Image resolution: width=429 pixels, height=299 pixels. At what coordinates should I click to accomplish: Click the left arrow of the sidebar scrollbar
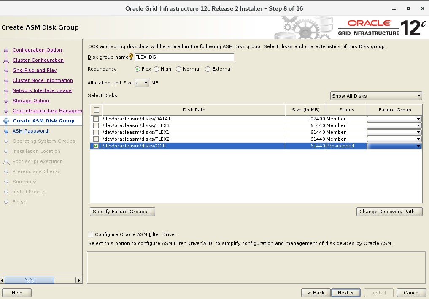coord(3,280)
